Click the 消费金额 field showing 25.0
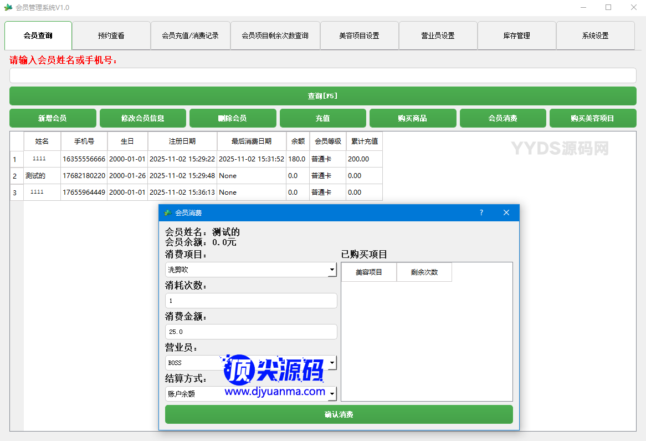The image size is (646, 441). click(251, 332)
